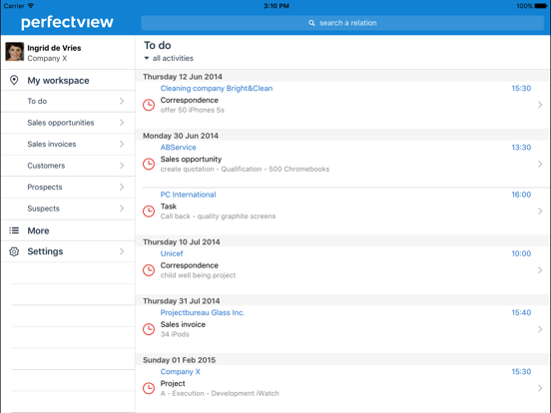Open Ingrid de Vries profile photo
The image size is (551, 413).
tap(15, 52)
